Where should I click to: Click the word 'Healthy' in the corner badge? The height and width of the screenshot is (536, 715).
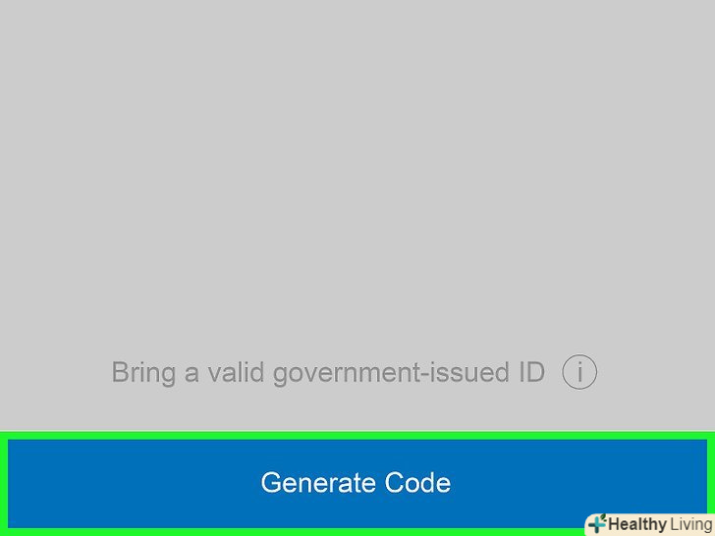click(637, 524)
